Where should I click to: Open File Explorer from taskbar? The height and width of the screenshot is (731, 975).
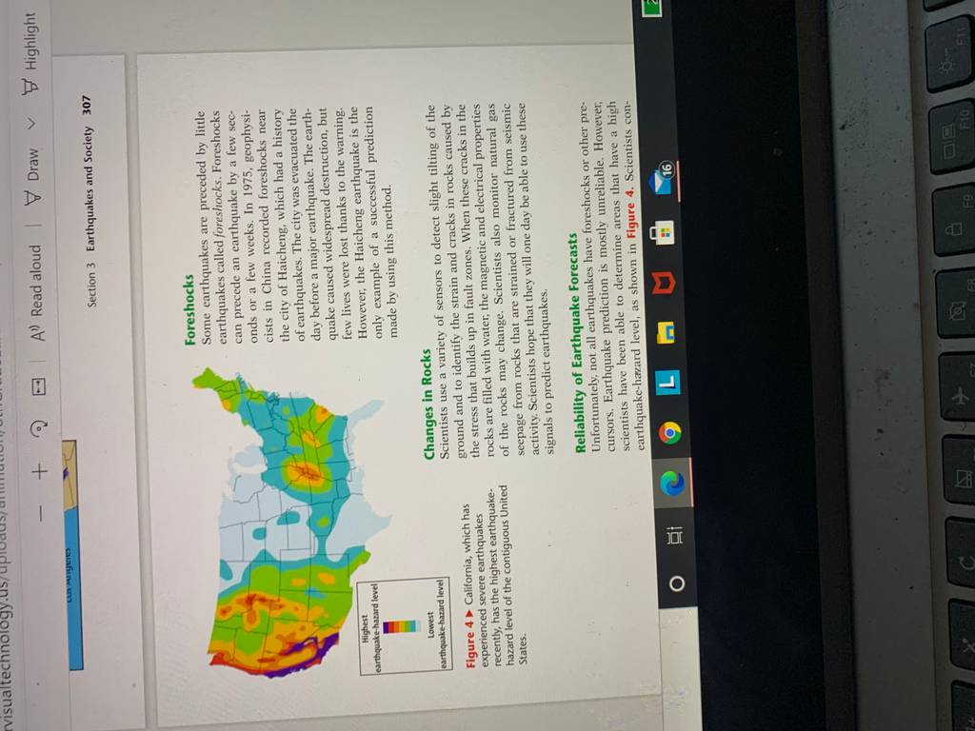pos(667,334)
